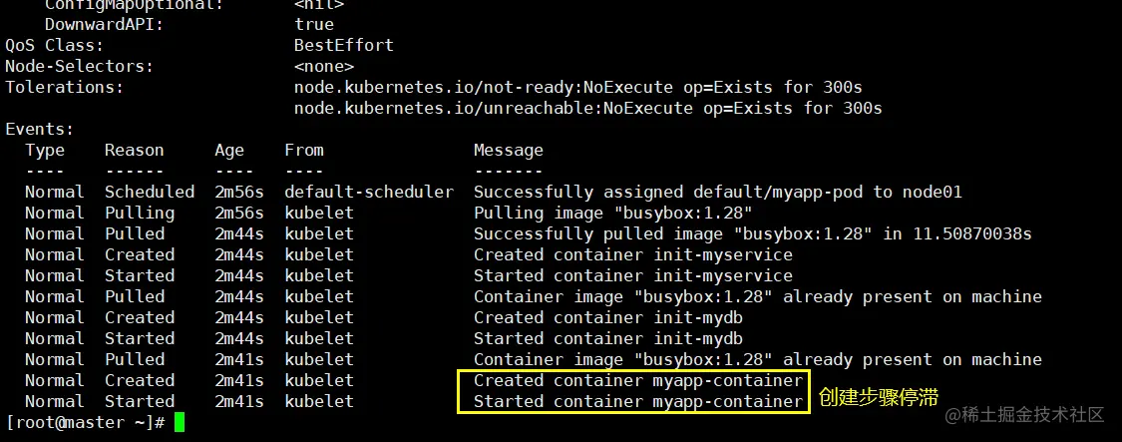The image size is (1122, 442).
Task: Click the Events section label
Action: pos(39,129)
